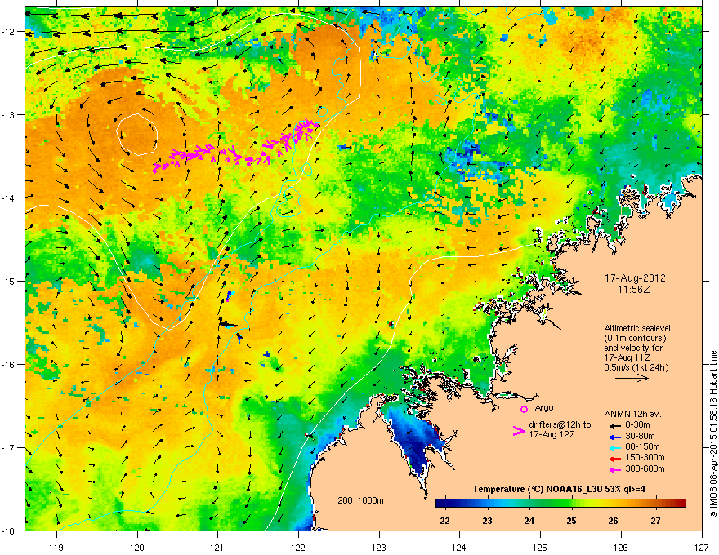
Task: Click the 150-300m legend label
Action: tap(645, 457)
